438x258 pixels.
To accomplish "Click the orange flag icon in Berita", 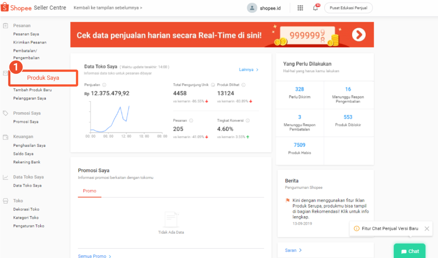I will [x=287, y=200].
